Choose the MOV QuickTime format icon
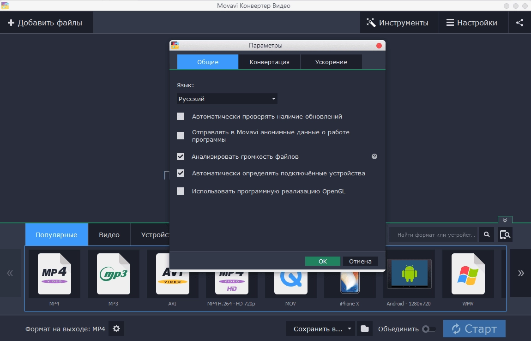The height and width of the screenshot is (341, 531). coord(290,284)
